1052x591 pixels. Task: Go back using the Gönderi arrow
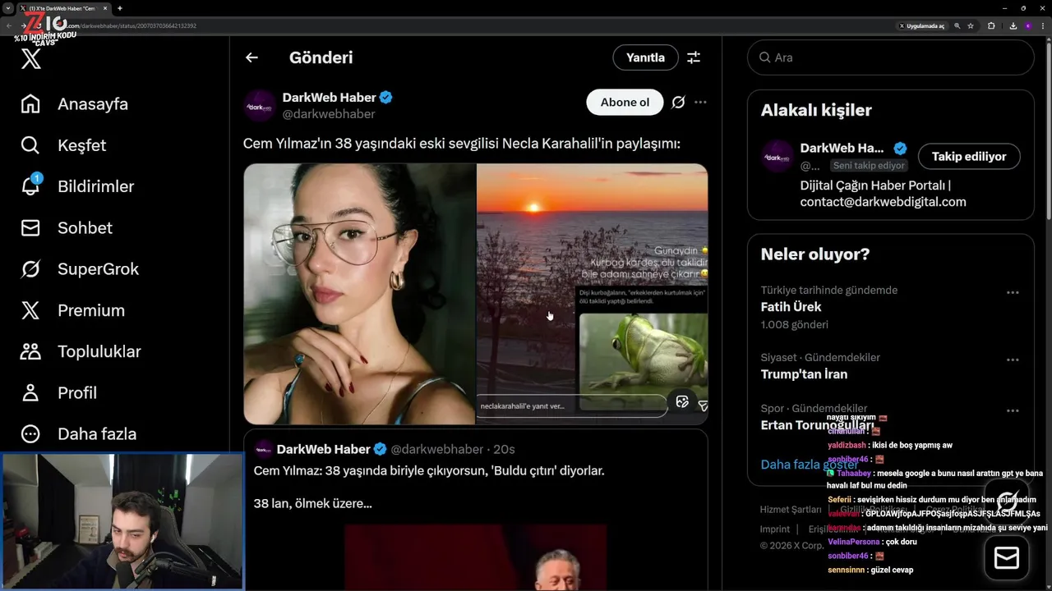click(251, 57)
